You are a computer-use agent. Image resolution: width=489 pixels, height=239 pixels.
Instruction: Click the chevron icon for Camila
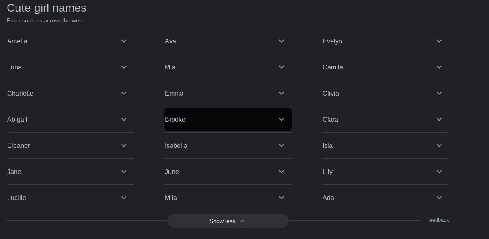(x=439, y=67)
